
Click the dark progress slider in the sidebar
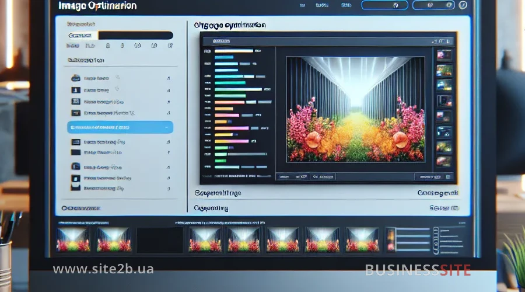pyautogui.click(x=121, y=36)
